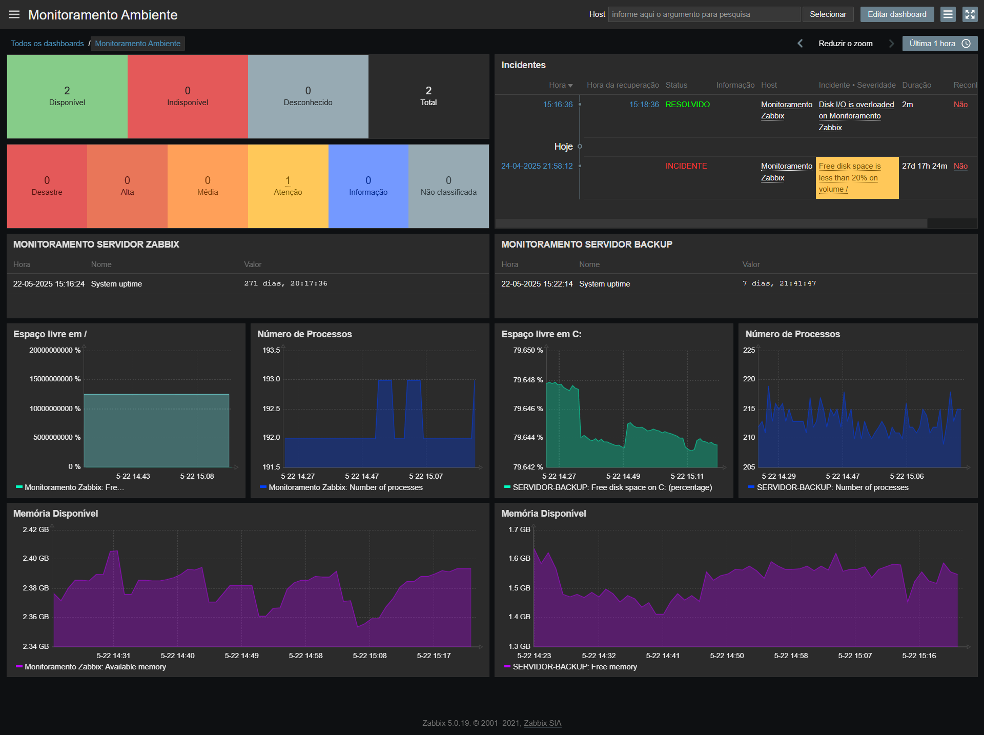Toggle fullscreen kiosk mode icon

[970, 14]
